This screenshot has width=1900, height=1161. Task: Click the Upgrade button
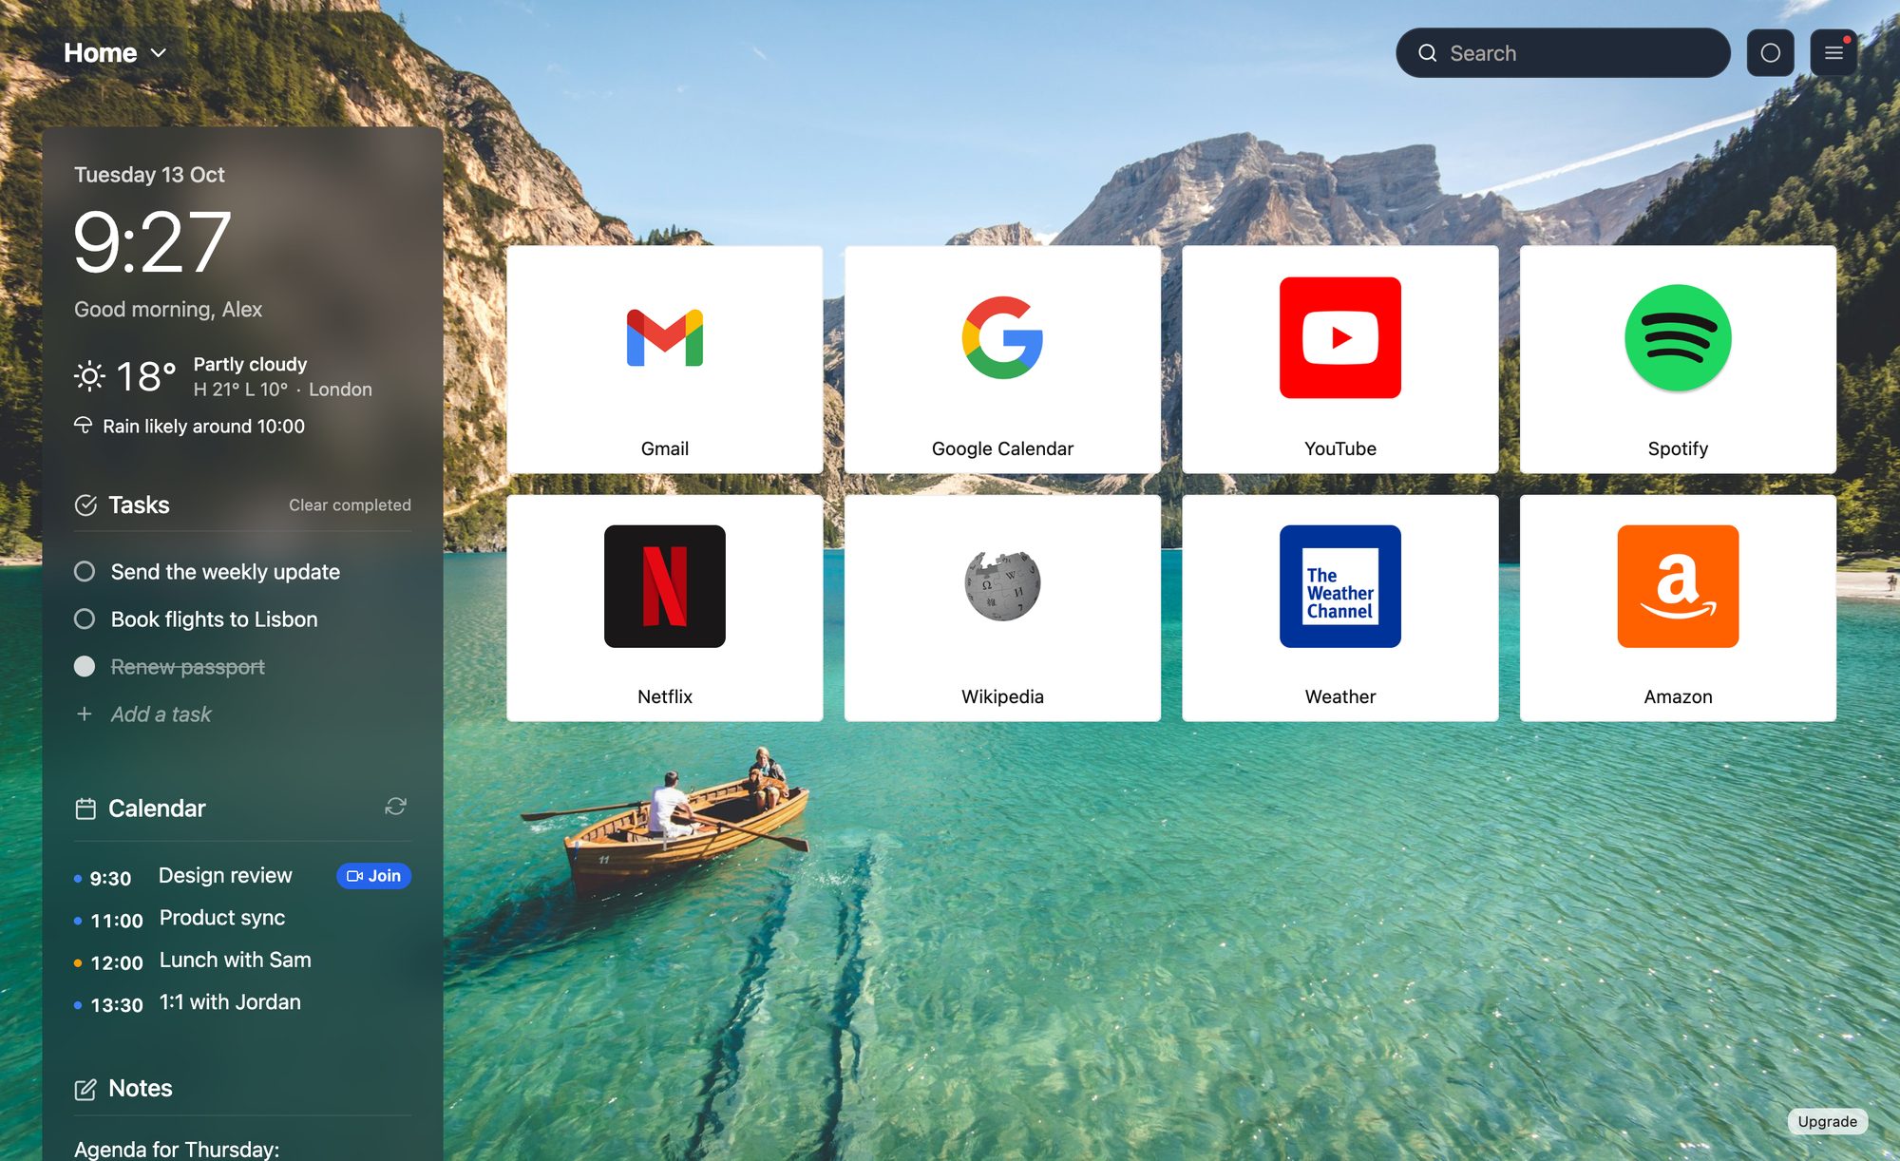click(1827, 1121)
